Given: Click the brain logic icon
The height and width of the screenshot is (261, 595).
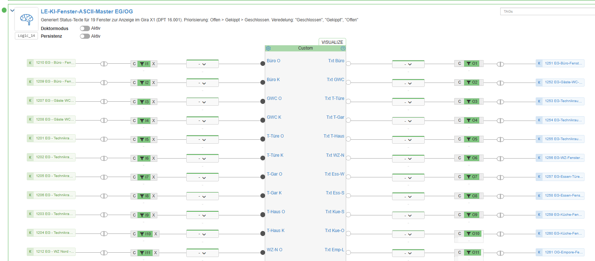Looking at the screenshot, I should (26, 19).
